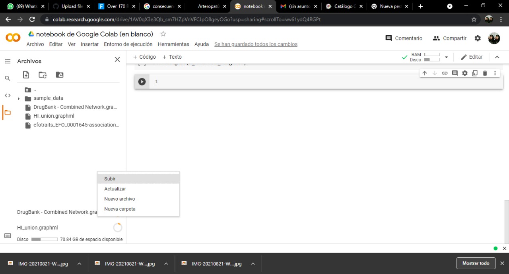Expand options for second IMG-20210821 download
The width and height of the screenshot is (509, 274).
[166, 264]
